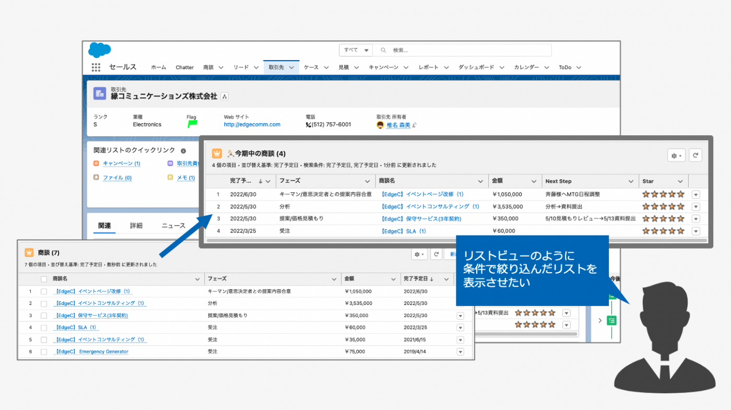Open the すべて search scope dropdown

pyautogui.click(x=356, y=50)
